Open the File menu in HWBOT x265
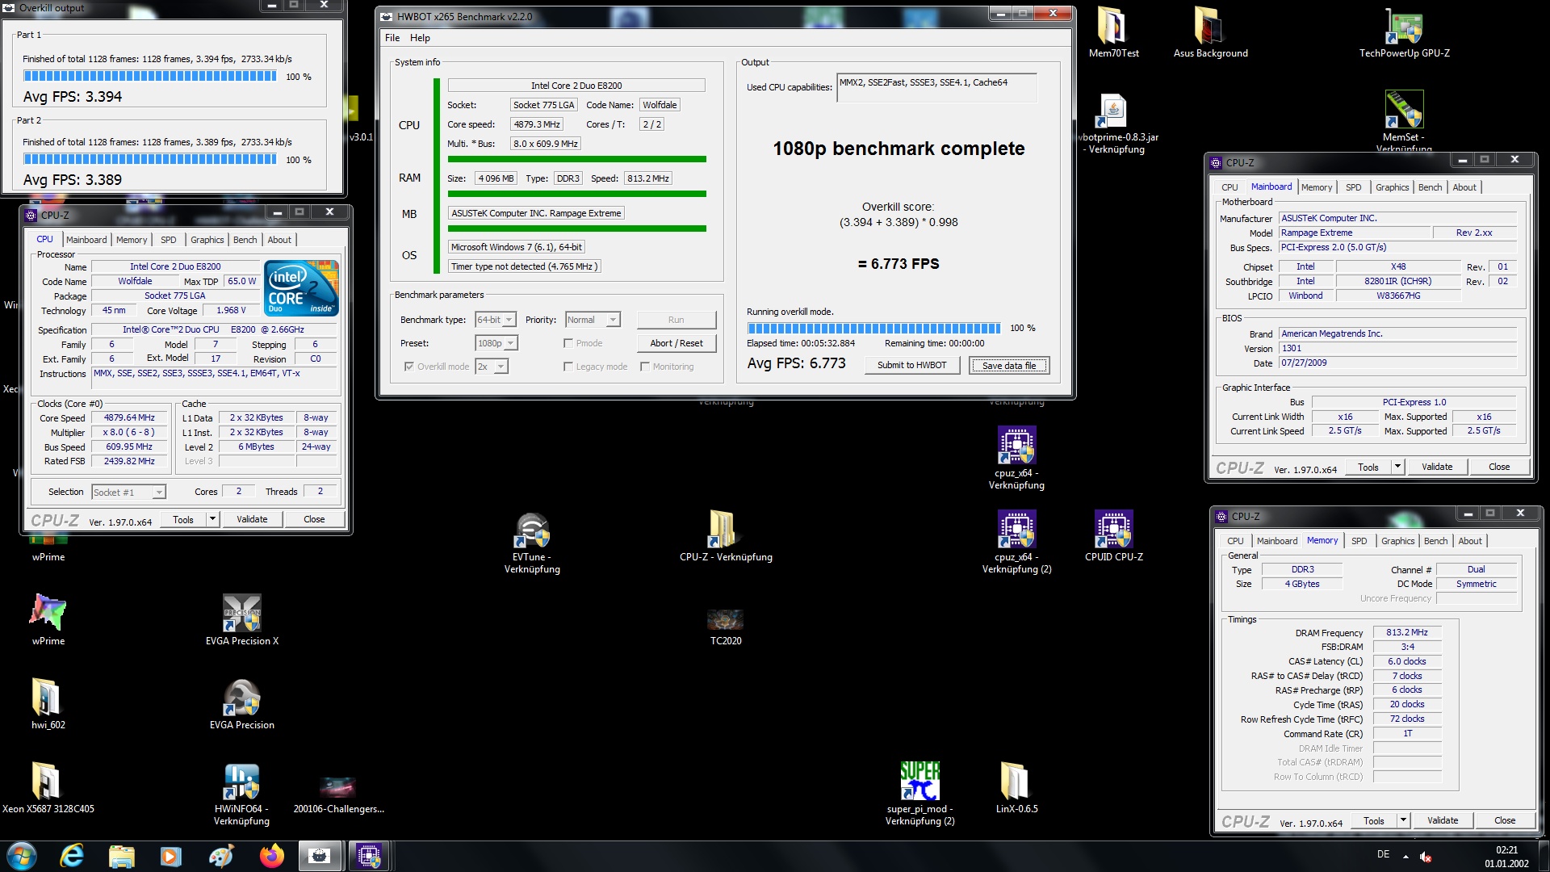Viewport: 1550px width, 872px height. [x=392, y=38]
